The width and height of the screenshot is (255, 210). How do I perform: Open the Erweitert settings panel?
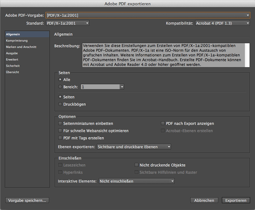[12, 59]
